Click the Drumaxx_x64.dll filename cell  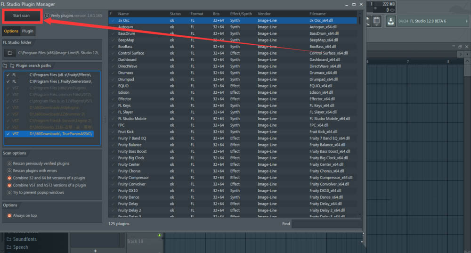coord(323,73)
